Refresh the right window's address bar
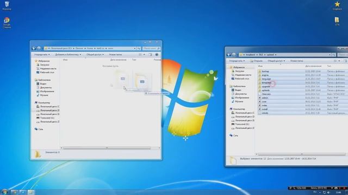348x195 pixels. (x=333, y=55)
